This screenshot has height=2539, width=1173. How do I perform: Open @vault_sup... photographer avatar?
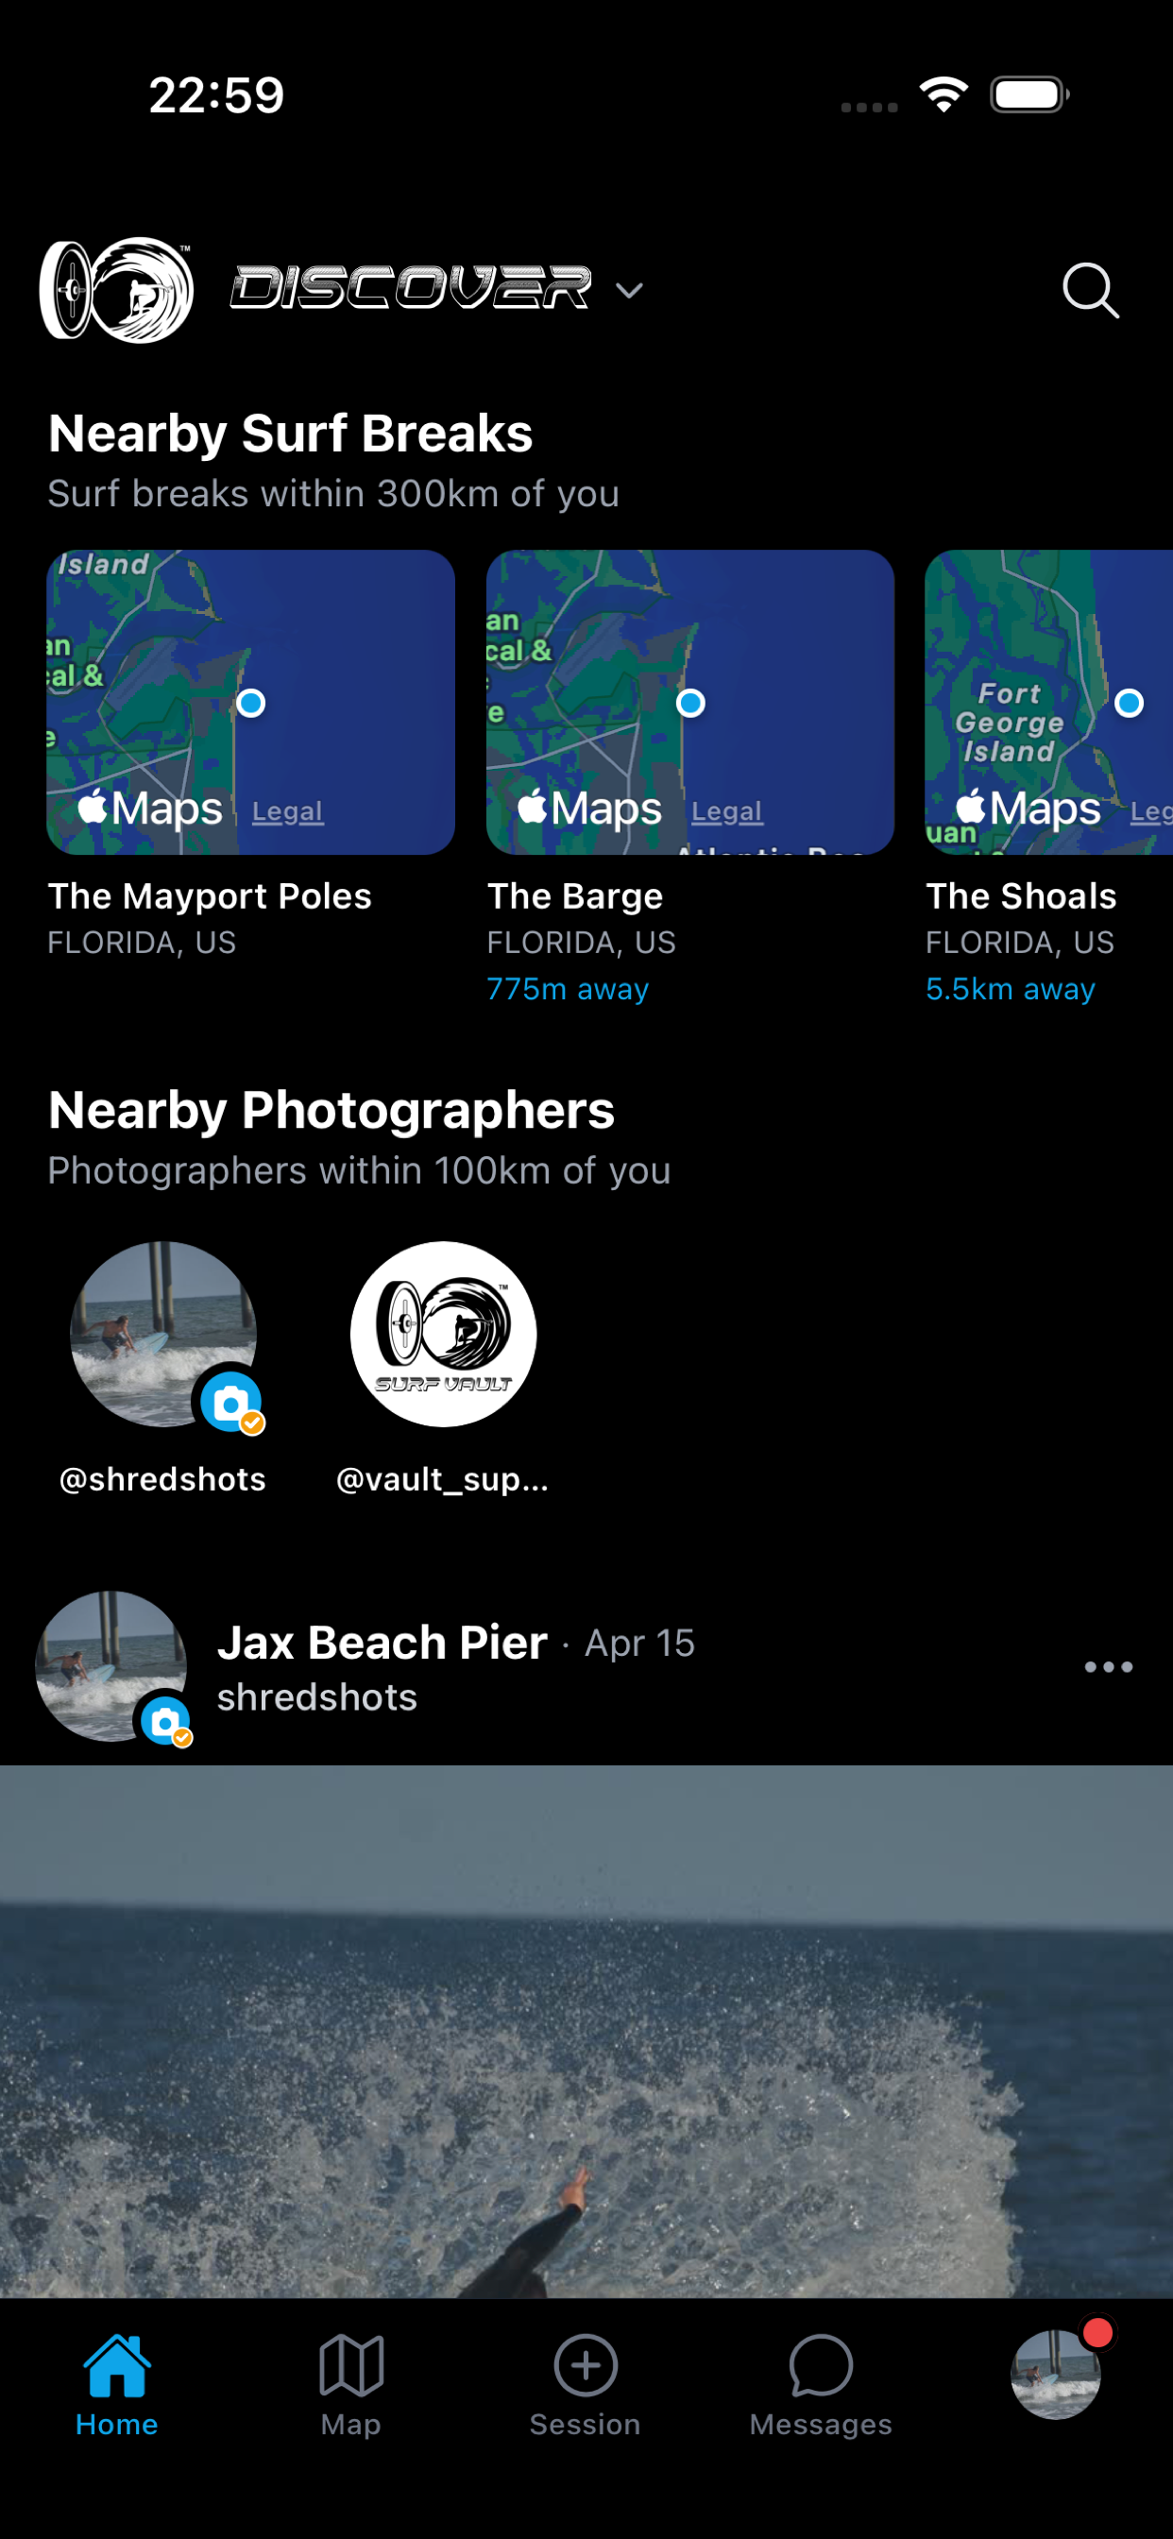click(444, 1334)
